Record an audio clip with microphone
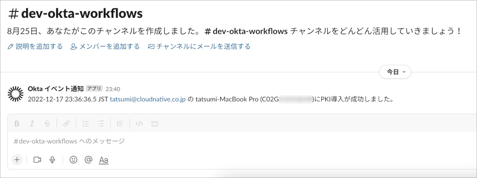Screen dimensions: 477x178 tap(52, 160)
